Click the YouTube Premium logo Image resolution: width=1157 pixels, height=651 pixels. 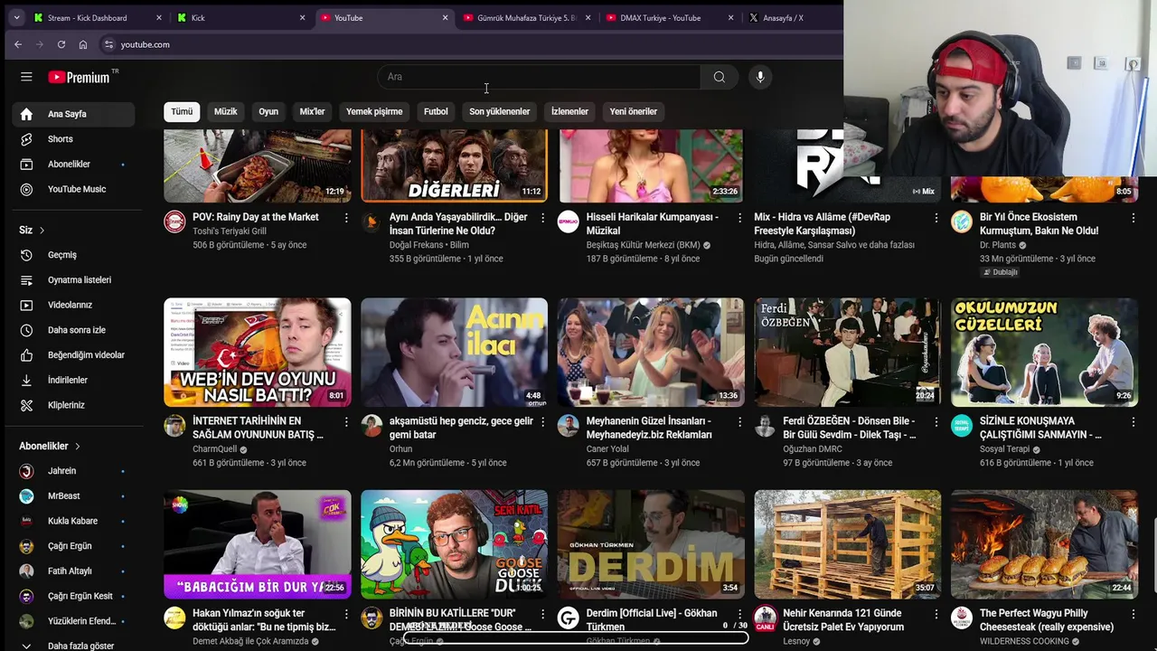[x=81, y=77]
